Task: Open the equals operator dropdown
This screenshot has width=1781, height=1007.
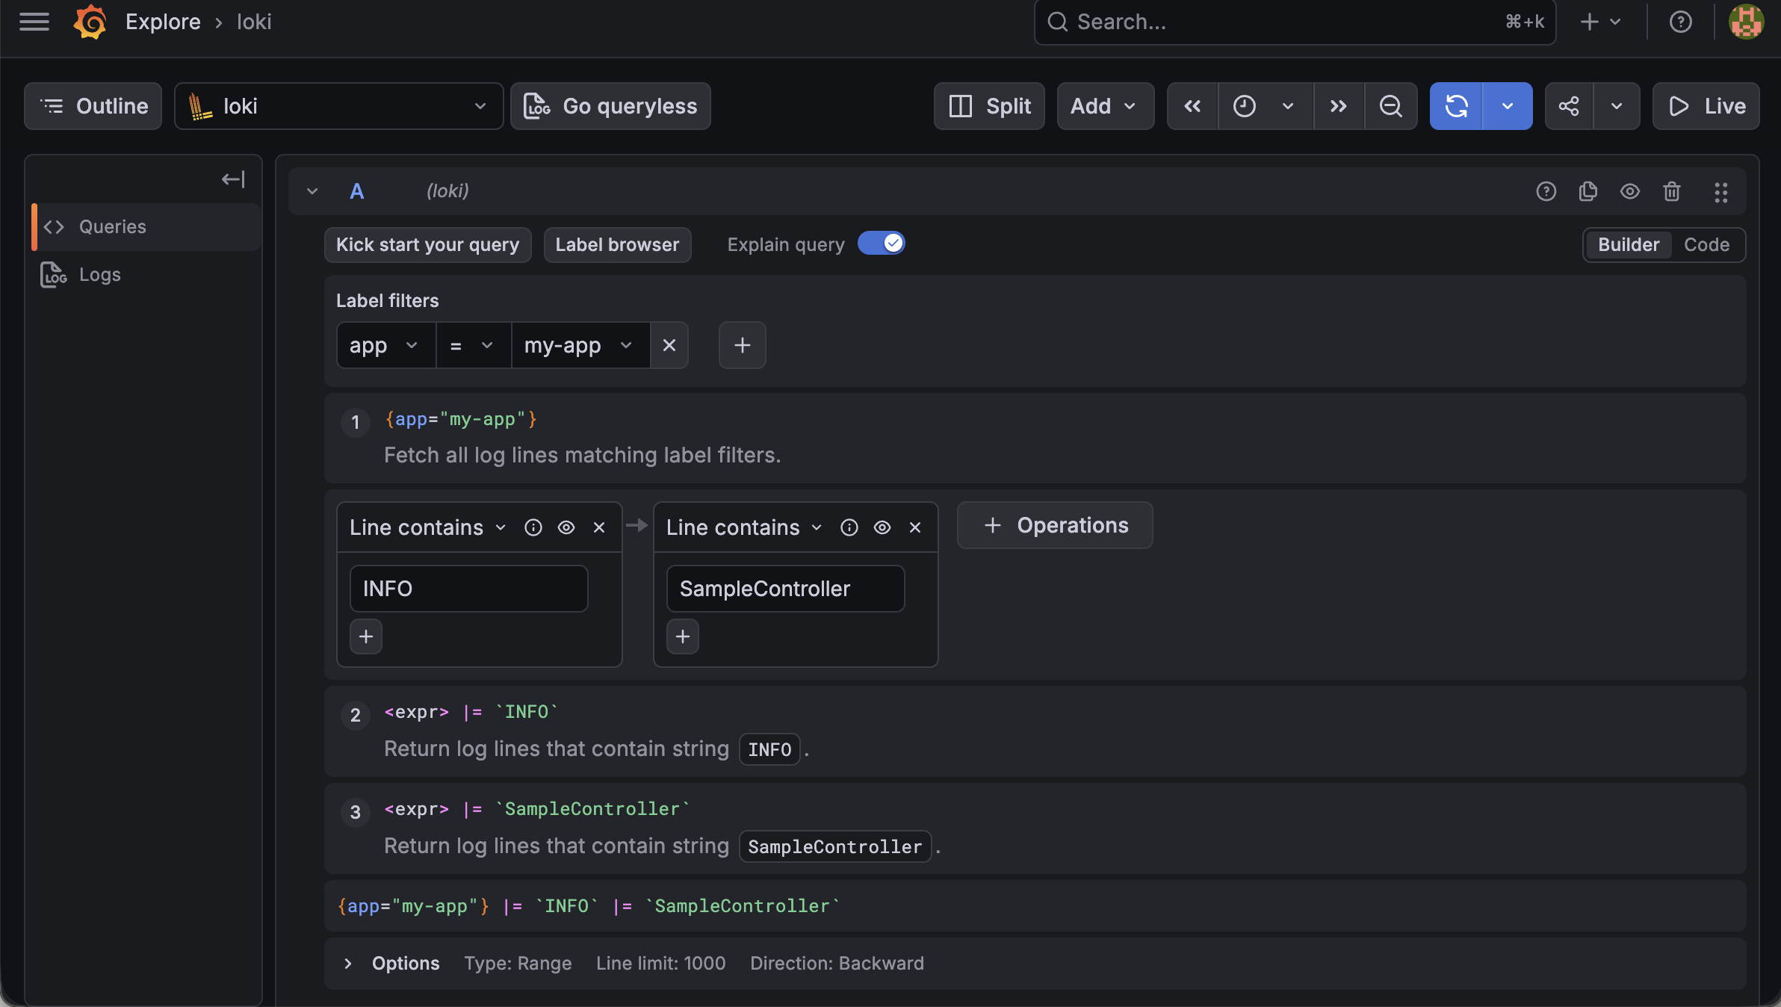Action: [x=474, y=345]
